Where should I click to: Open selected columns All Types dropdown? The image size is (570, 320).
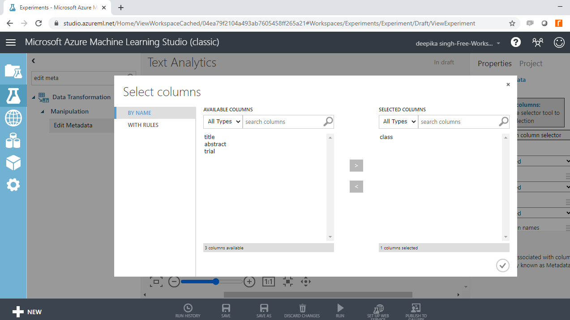click(399, 122)
